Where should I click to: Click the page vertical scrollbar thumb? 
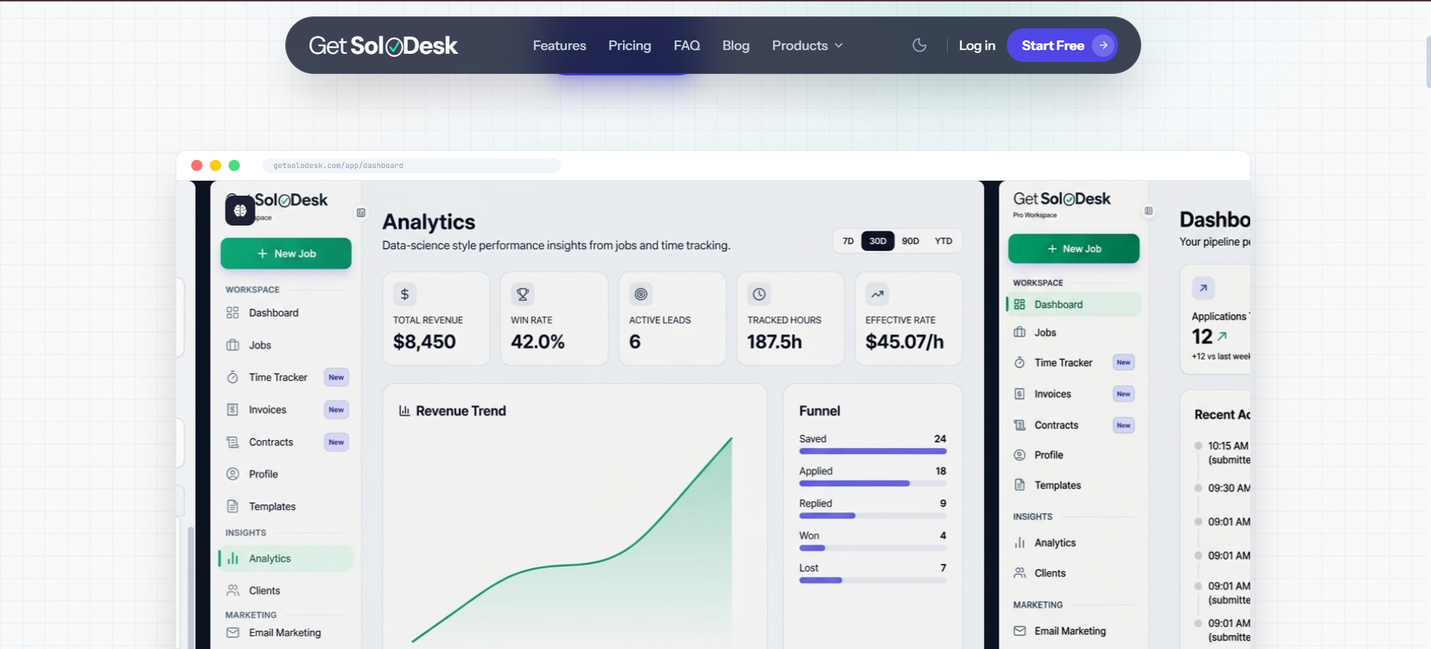tap(1428, 61)
